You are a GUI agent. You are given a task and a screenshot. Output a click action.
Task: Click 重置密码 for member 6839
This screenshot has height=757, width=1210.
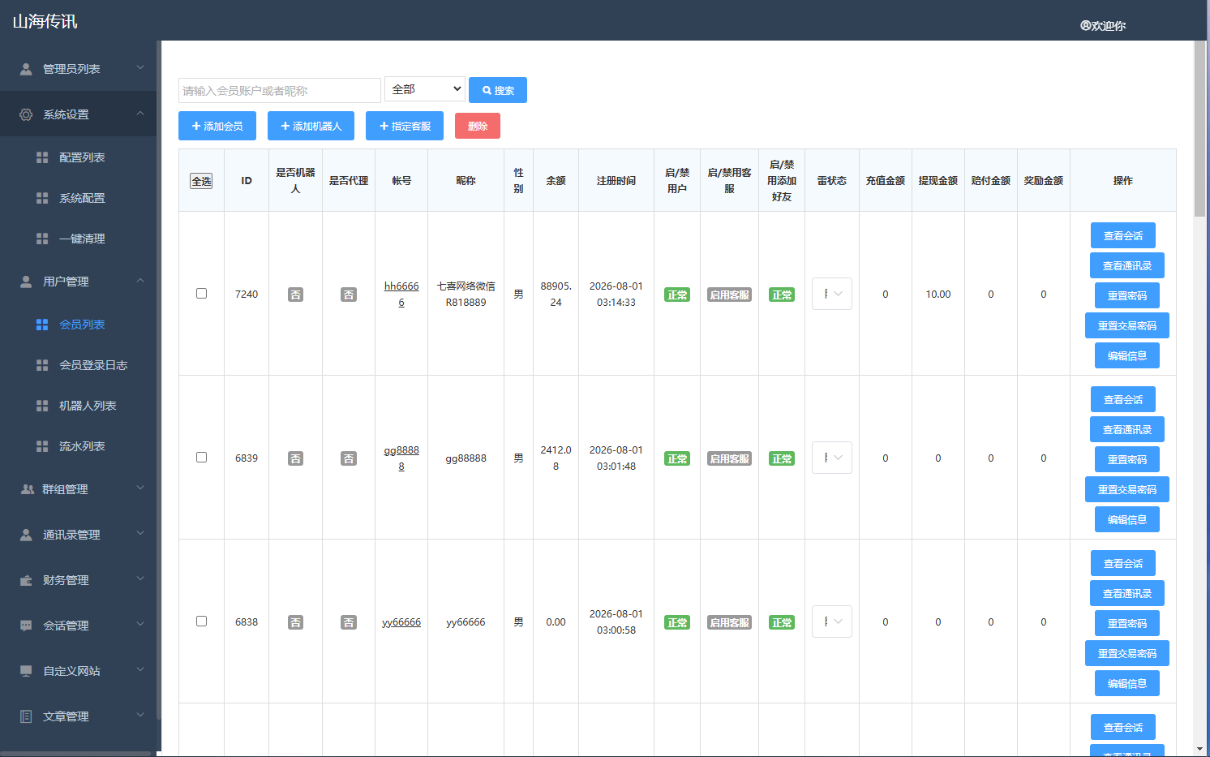[1127, 459]
